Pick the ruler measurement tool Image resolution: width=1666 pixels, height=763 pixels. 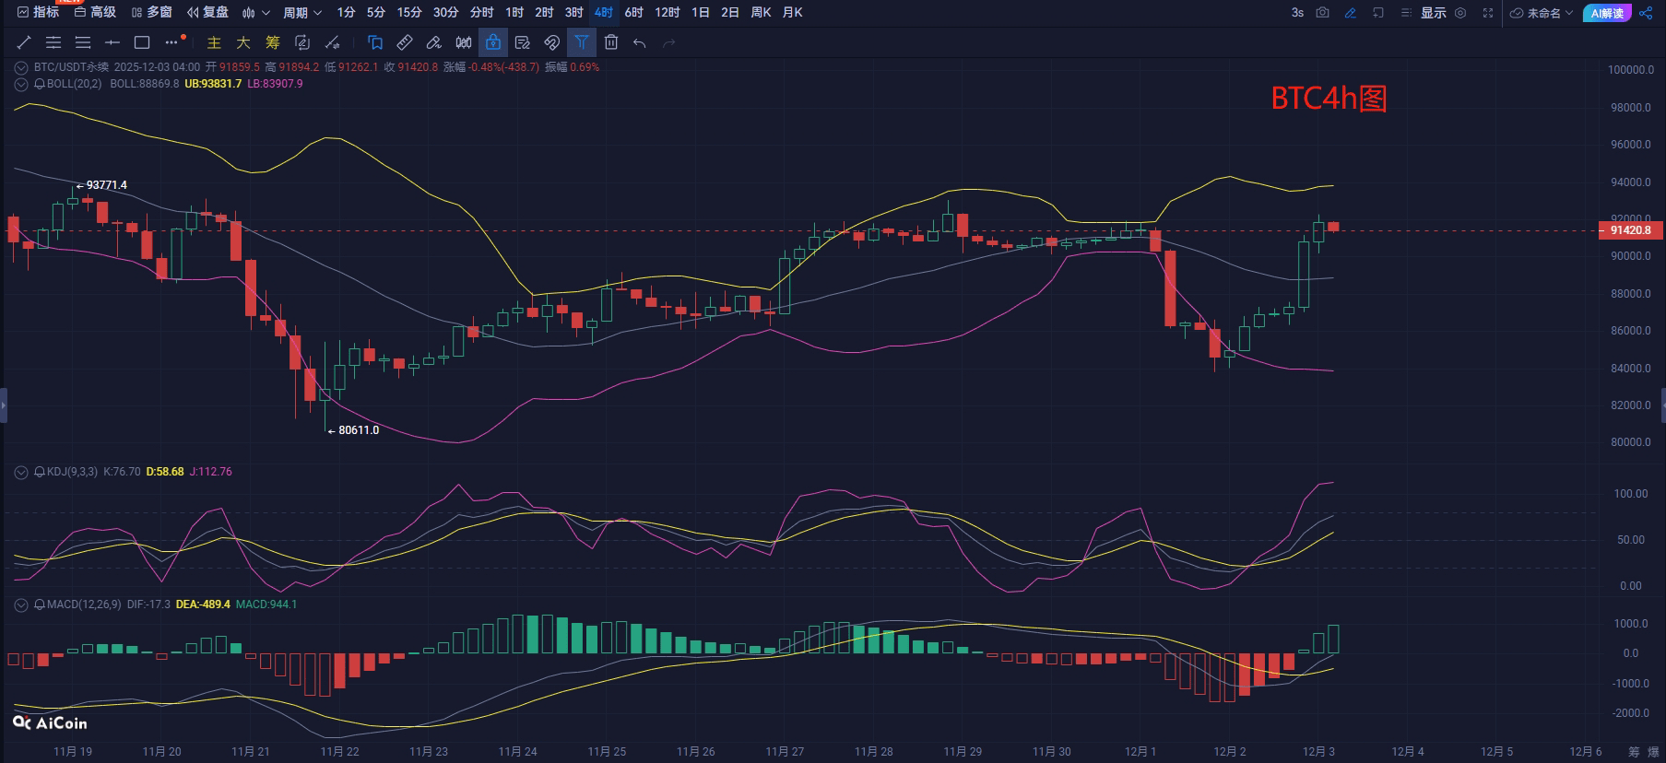(405, 42)
